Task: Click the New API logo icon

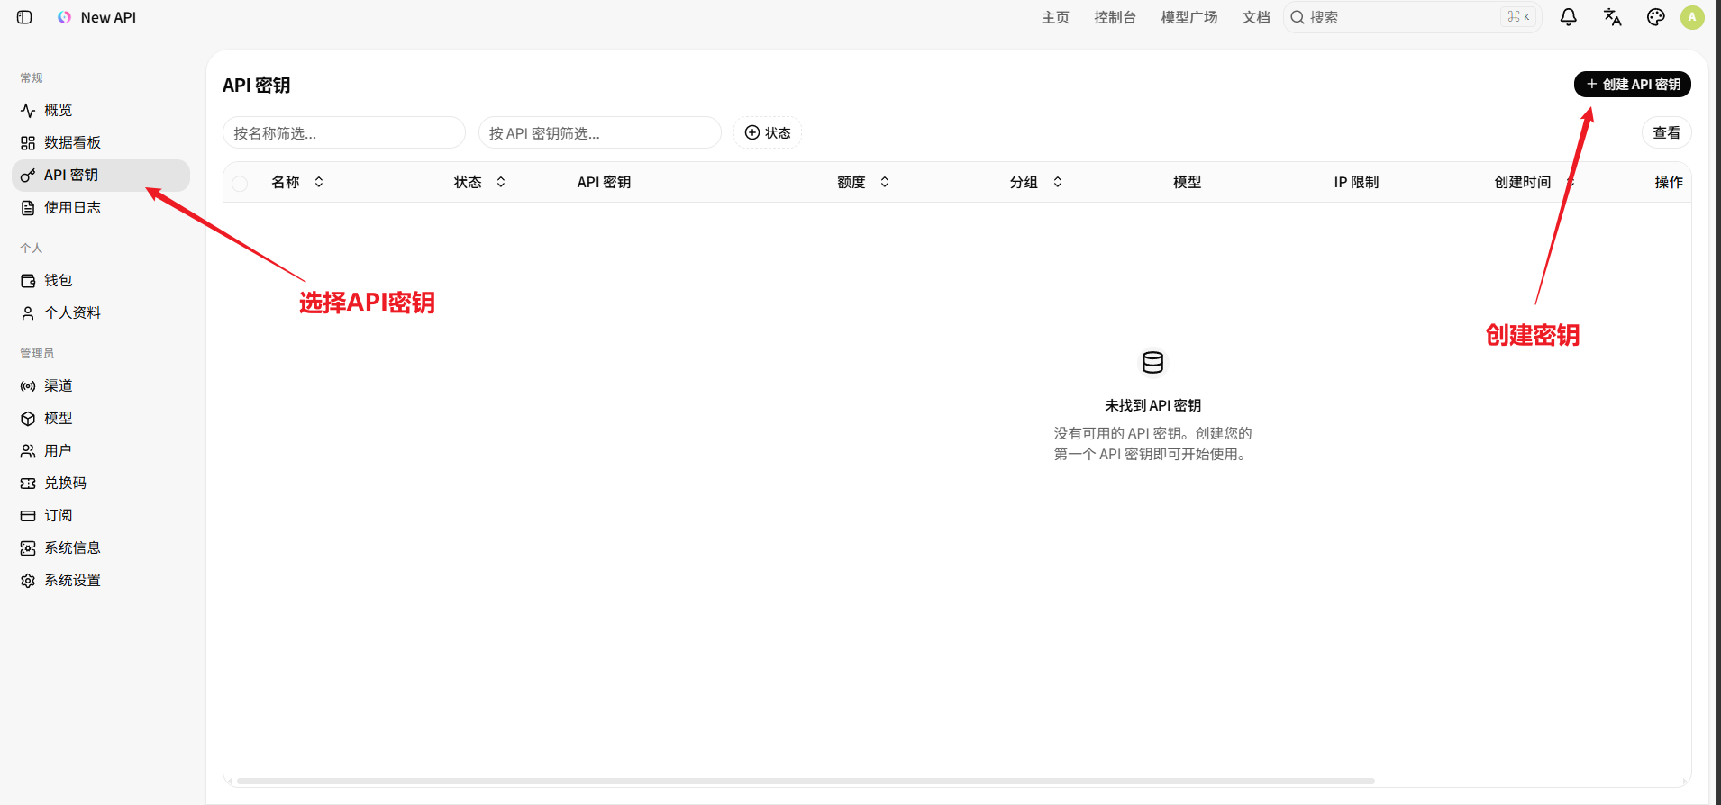Action: tap(64, 17)
